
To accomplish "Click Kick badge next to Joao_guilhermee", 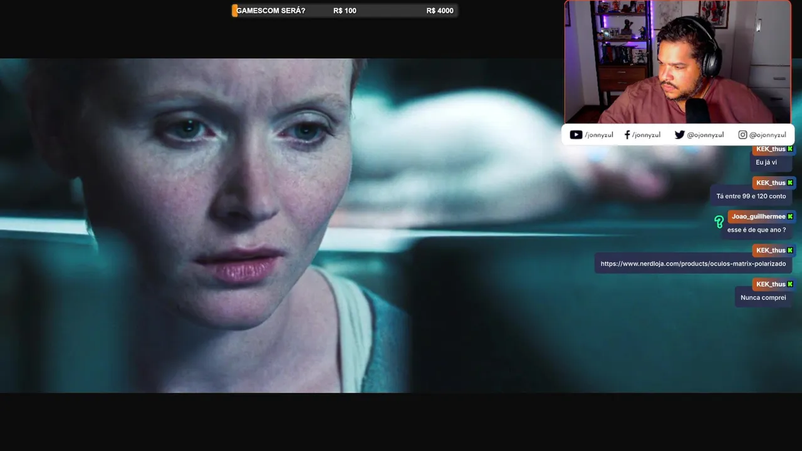I will pyautogui.click(x=790, y=217).
